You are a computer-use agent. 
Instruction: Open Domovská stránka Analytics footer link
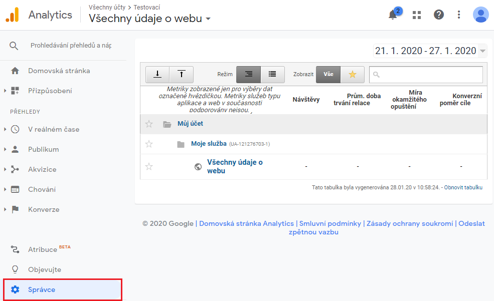tap(246, 224)
